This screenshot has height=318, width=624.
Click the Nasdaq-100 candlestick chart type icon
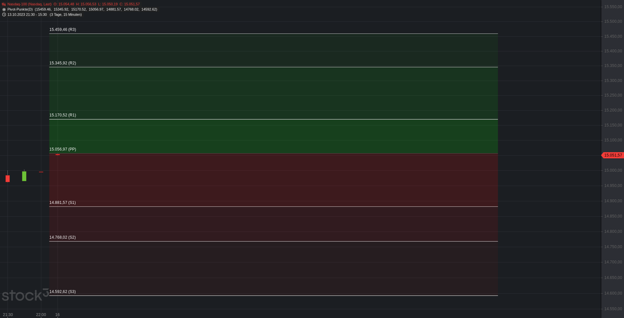[x=4, y=4]
